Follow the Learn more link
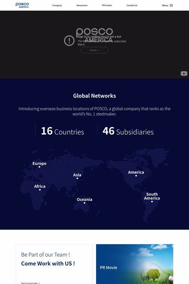Viewport: 189px width, 284px height. [x=120, y=41]
